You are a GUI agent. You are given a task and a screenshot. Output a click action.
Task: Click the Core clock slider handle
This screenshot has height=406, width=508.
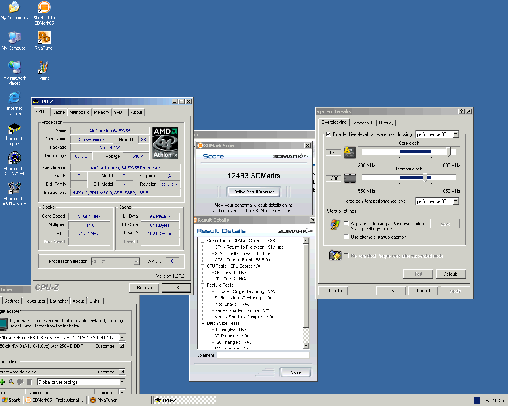pos(449,152)
